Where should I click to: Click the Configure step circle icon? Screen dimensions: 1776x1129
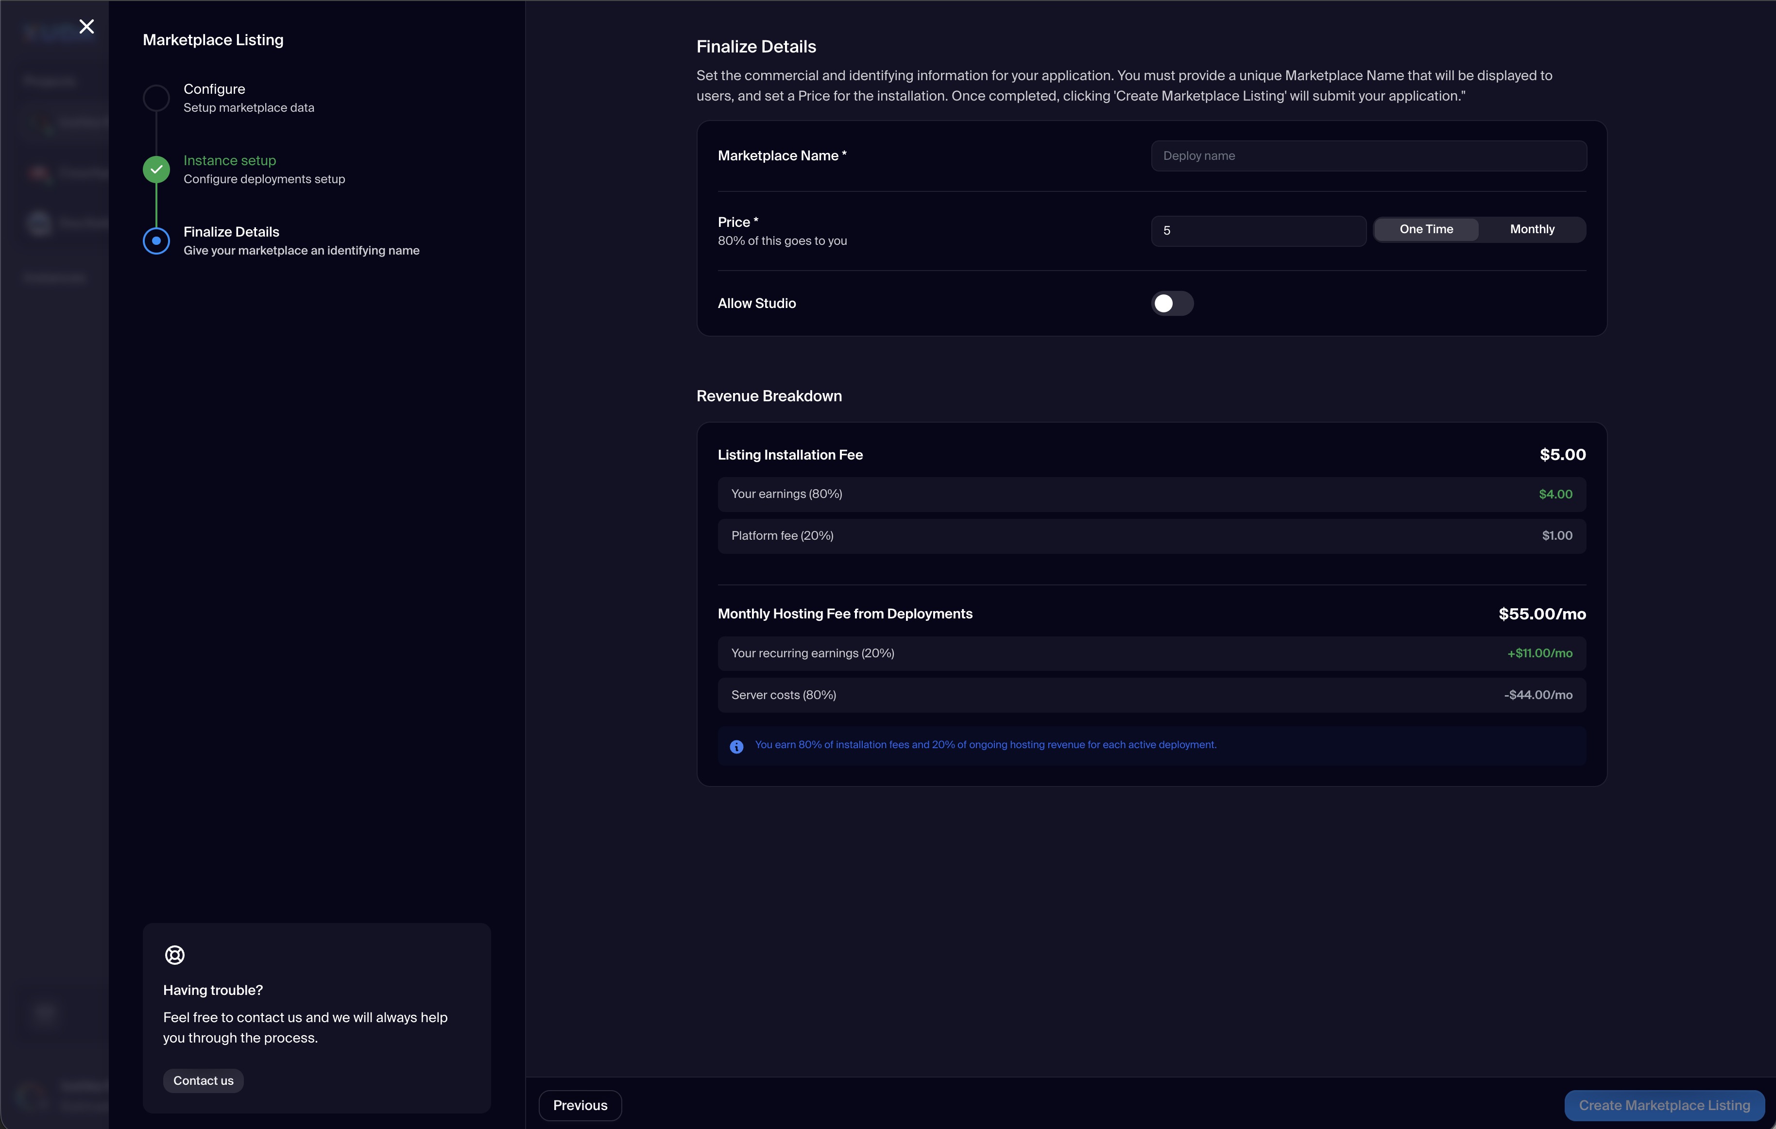point(155,98)
